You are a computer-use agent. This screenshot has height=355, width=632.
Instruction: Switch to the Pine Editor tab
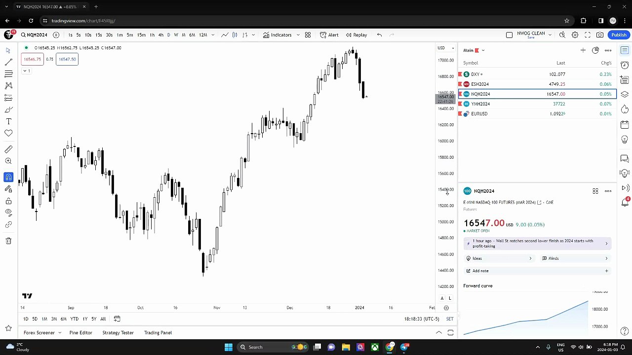click(80, 333)
